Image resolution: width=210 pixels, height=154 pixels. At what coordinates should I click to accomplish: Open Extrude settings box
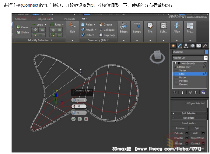[187, 133]
